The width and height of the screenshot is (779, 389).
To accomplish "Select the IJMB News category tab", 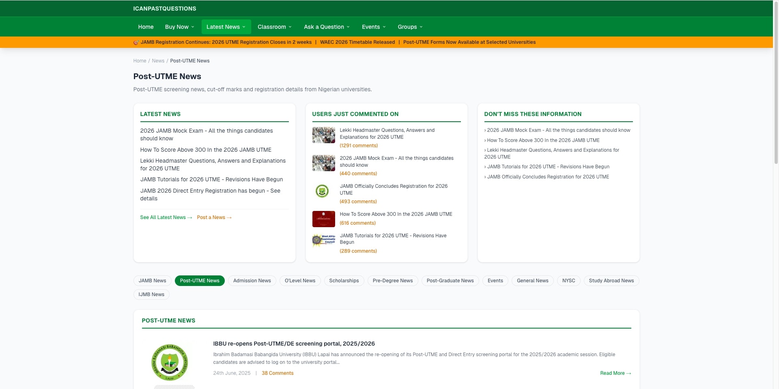I will coord(151,294).
